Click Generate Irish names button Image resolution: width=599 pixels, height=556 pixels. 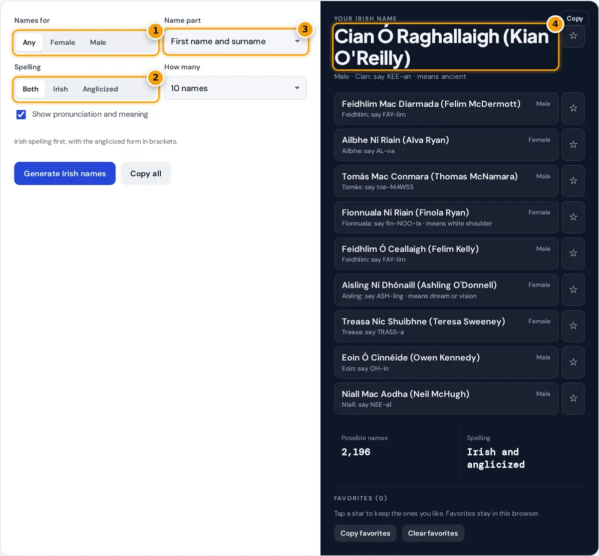click(65, 174)
